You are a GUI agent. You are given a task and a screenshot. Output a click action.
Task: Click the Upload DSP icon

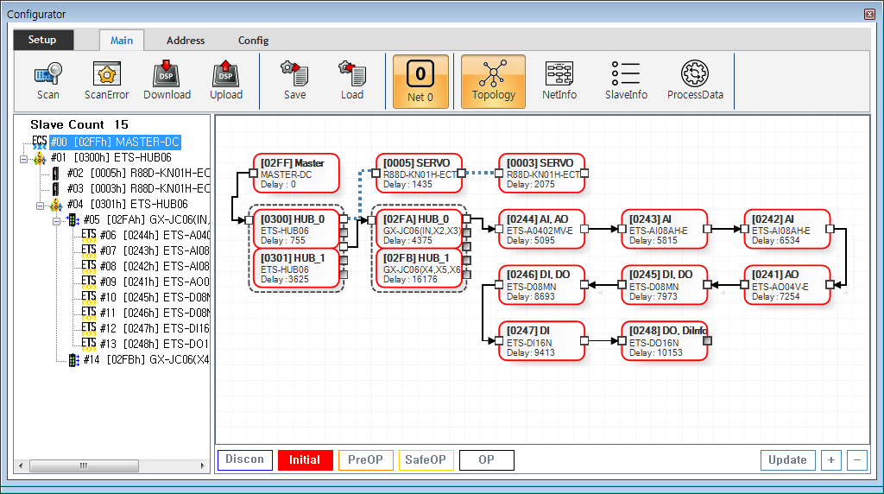pyautogui.click(x=226, y=81)
